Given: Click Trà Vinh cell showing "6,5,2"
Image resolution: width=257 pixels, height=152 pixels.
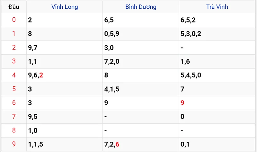Looking at the screenshot, I should click(x=188, y=20).
